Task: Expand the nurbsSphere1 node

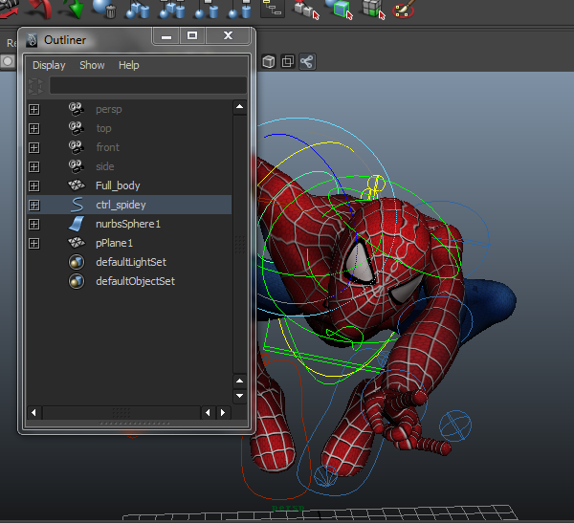Action: [34, 224]
